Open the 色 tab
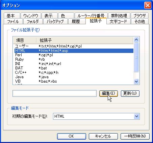Screen dimensions: 153x143 (x=66, y=16)
